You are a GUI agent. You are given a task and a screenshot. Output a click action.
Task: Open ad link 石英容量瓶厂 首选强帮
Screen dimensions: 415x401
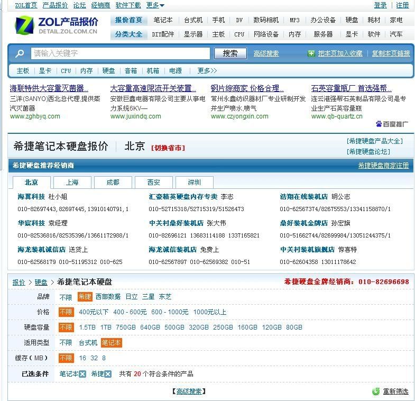coord(352,88)
